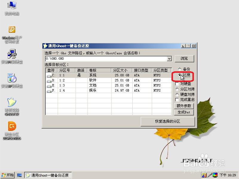Sort by 接口类型 column header
This screenshot has width=239, height=179.
click(142, 70)
